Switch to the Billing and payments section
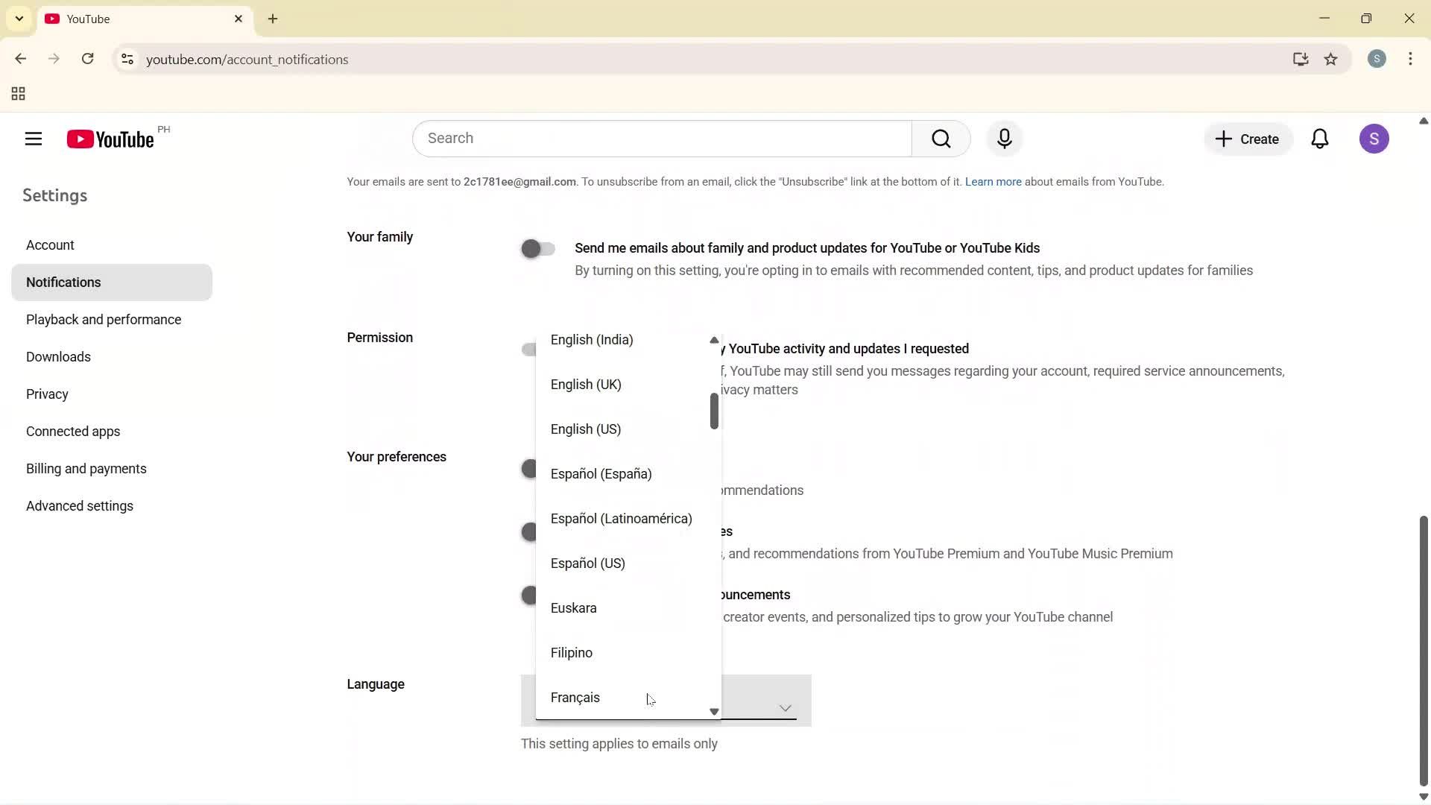Viewport: 1431px width, 805px height. (86, 468)
